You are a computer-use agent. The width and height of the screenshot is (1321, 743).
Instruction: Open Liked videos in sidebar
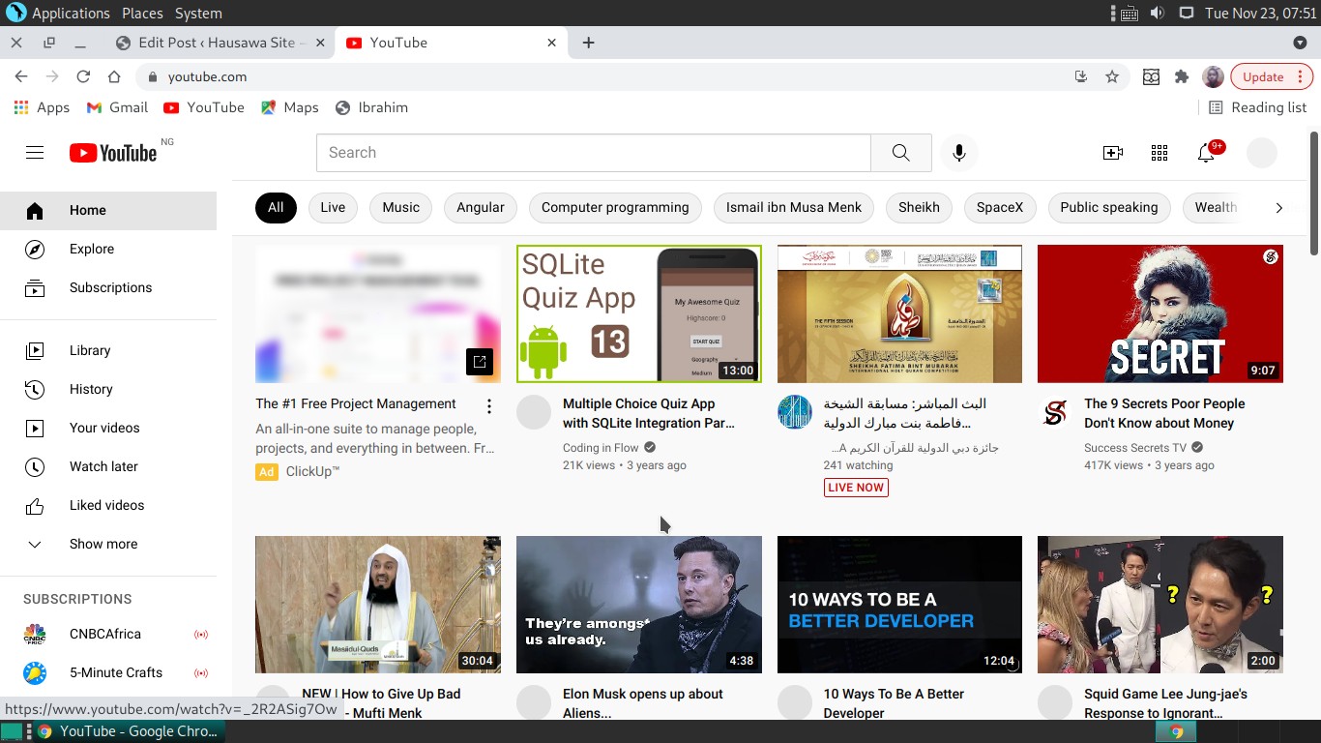pyautogui.click(x=108, y=505)
